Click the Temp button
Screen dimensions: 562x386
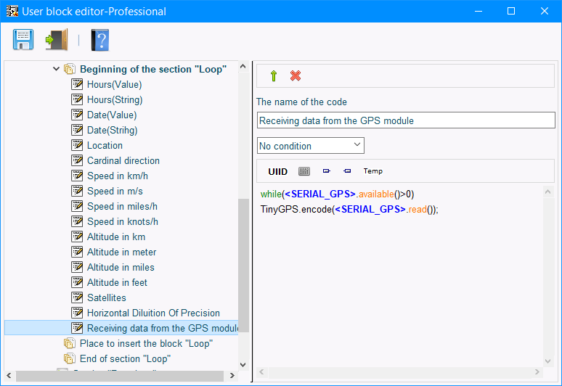(372, 171)
